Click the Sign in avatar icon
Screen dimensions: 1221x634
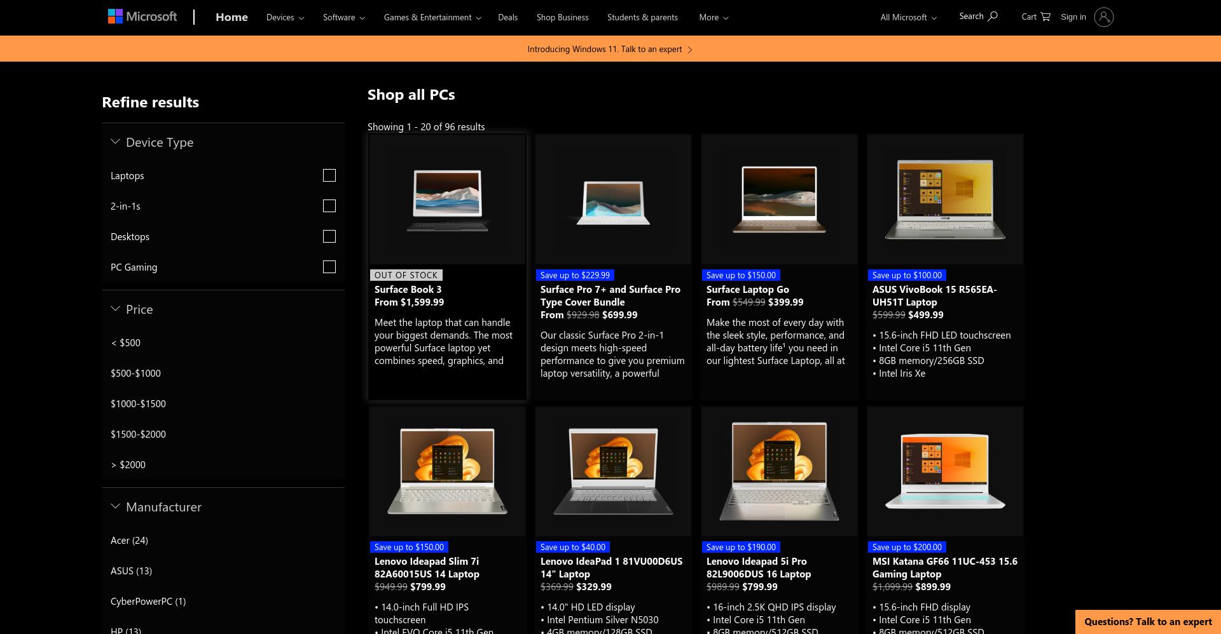pos(1104,17)
